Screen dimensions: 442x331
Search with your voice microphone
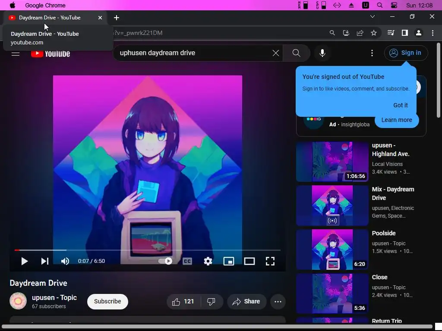coord(322,53)
